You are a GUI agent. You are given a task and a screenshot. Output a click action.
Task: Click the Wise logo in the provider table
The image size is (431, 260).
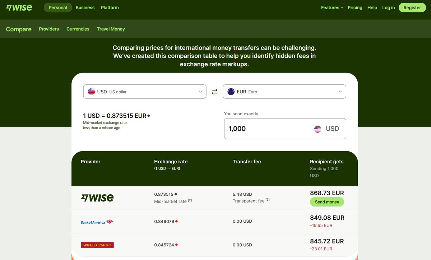pyautogui.click(x=97, y=198)
